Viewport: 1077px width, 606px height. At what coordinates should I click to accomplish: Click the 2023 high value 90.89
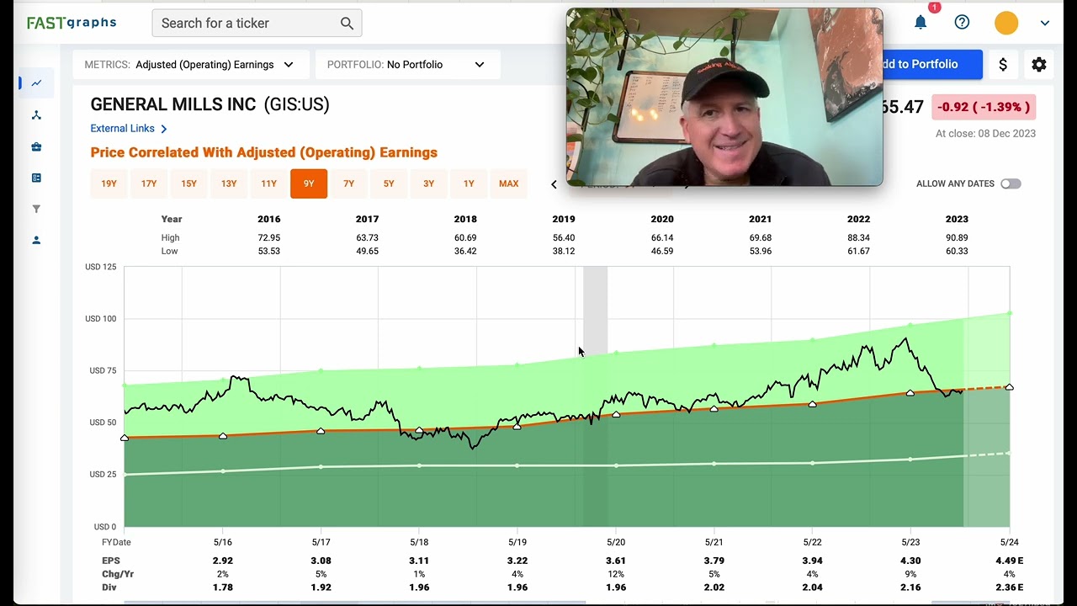[x=957, y=238]
